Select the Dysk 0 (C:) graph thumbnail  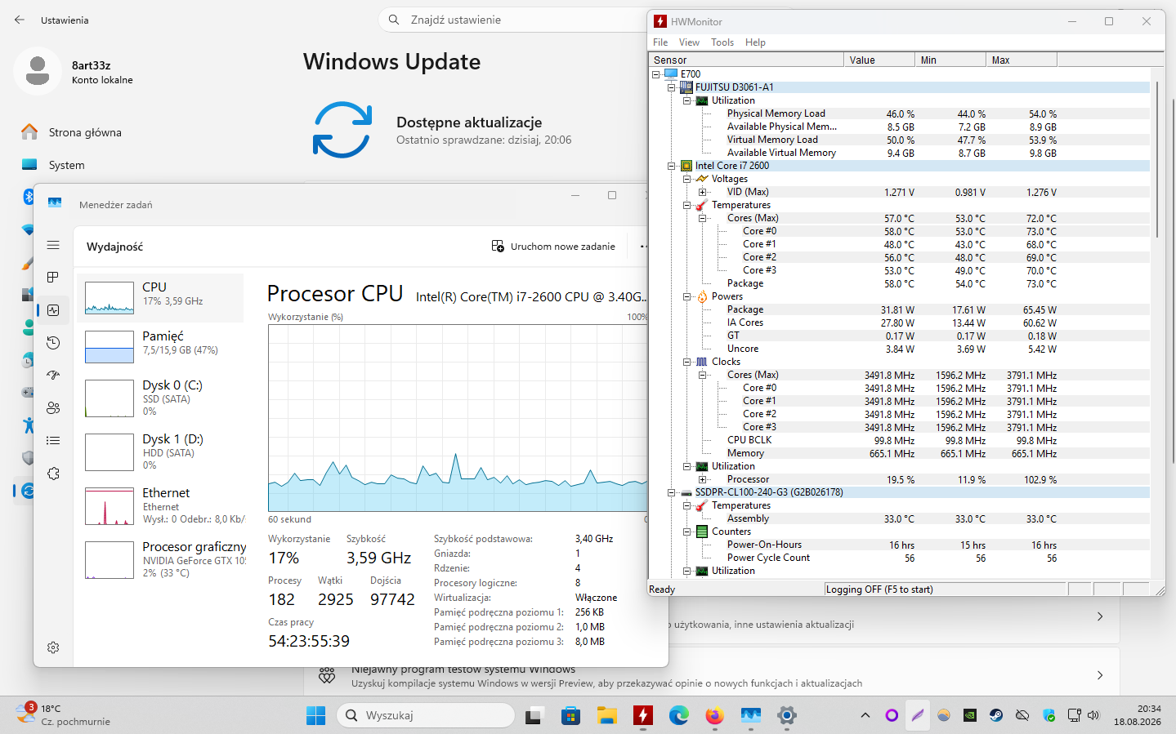click(110, 398)
